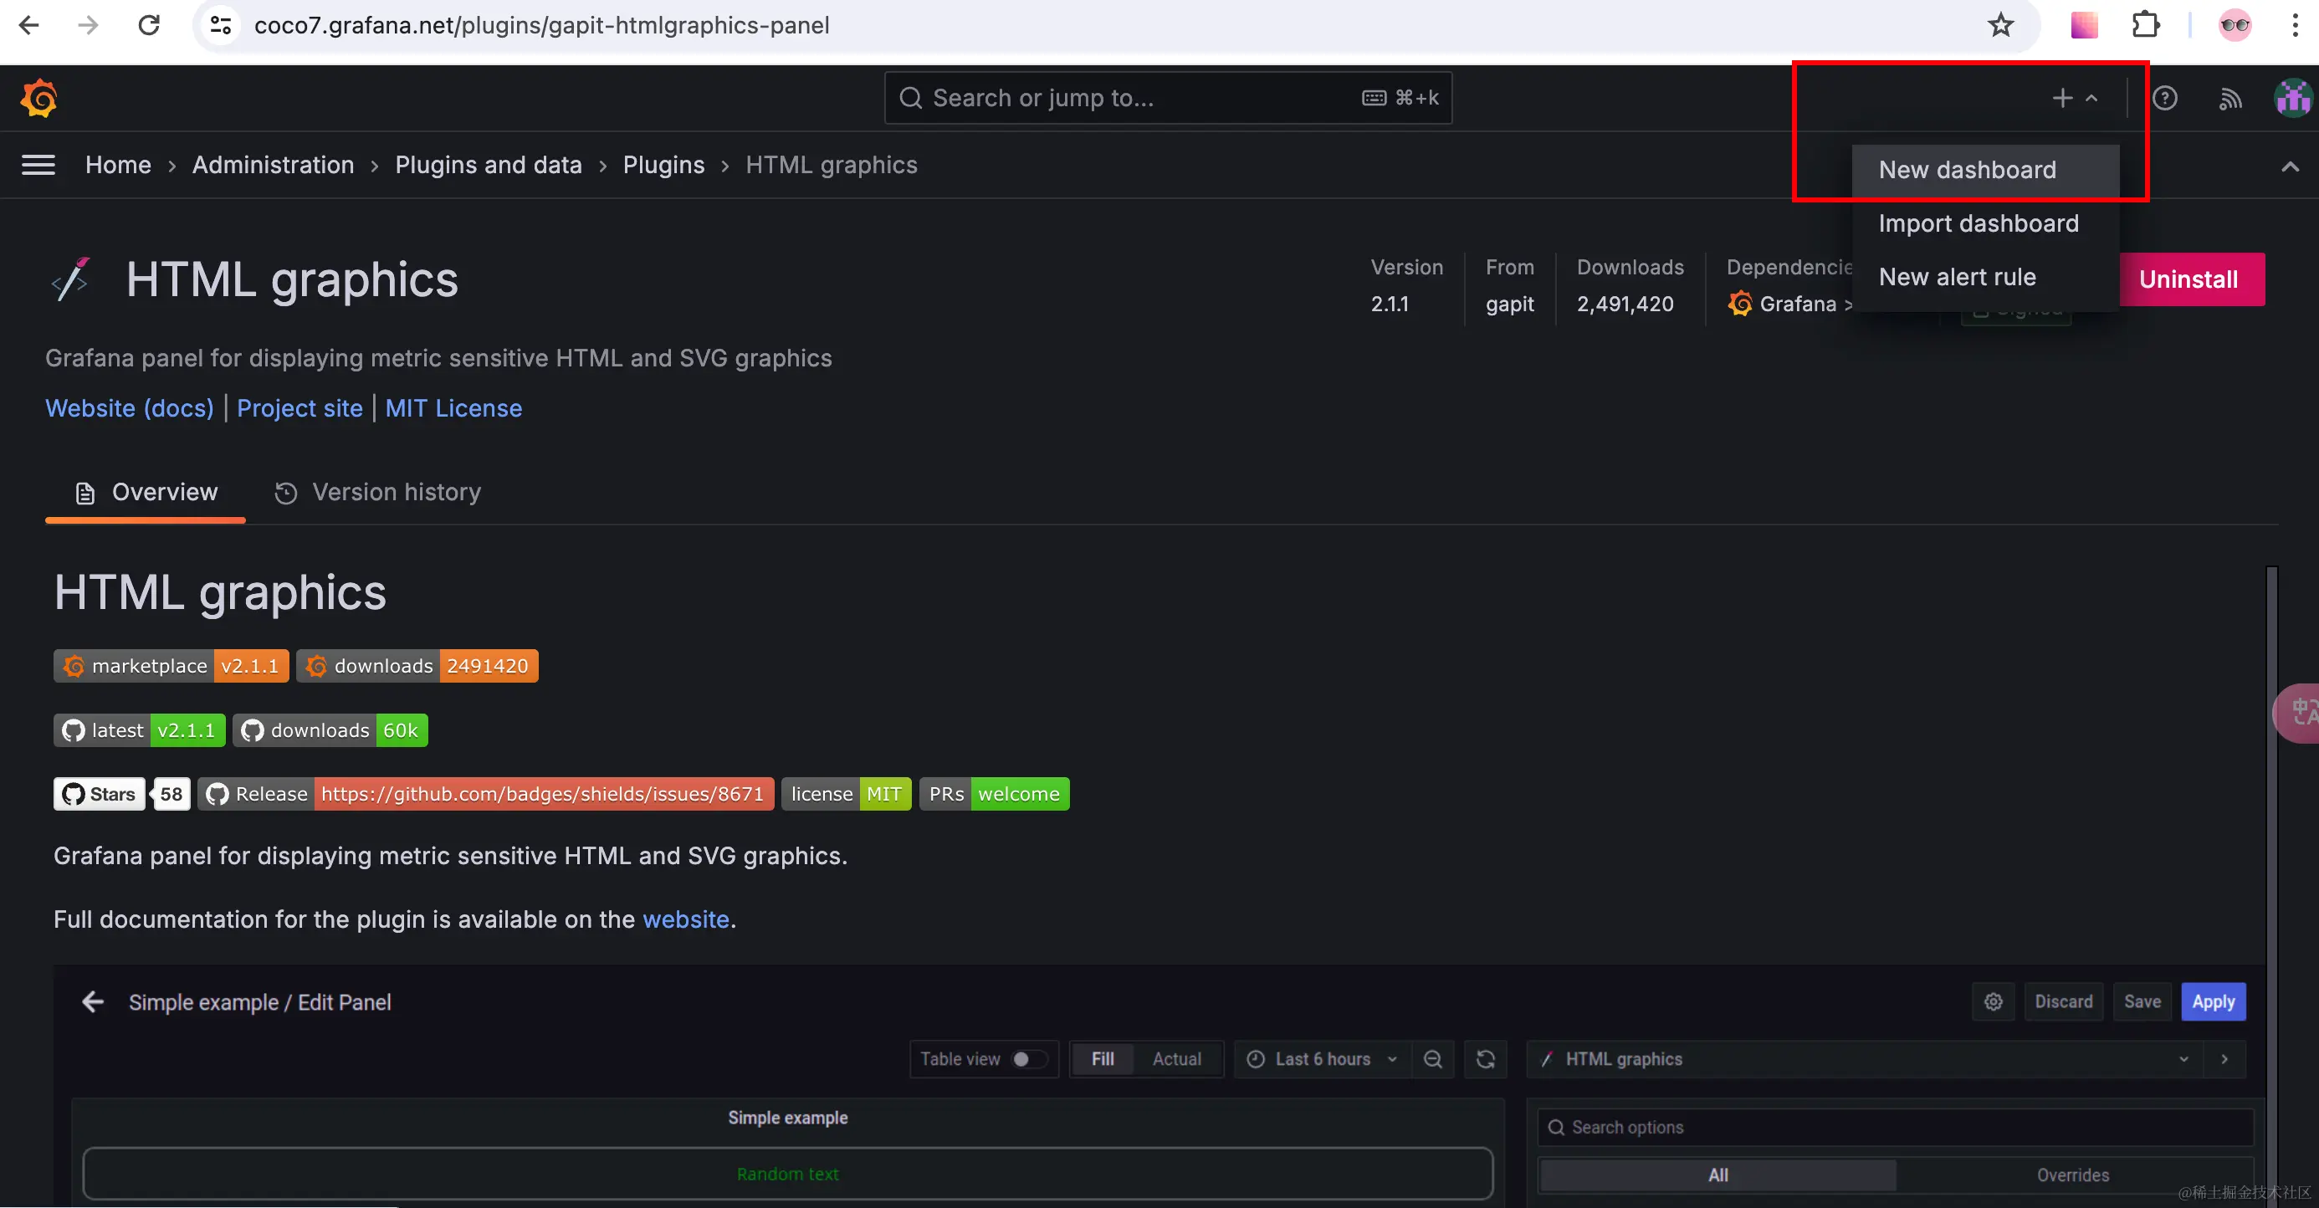Click the browser address bar URL
This screenshot has width=2319, height=1208.
(x=541, y=25)
